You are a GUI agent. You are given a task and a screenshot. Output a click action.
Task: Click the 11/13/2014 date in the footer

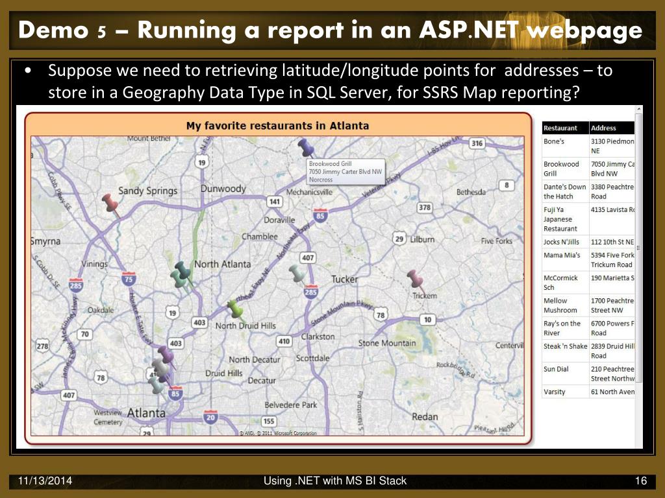[x=45, y=480]
